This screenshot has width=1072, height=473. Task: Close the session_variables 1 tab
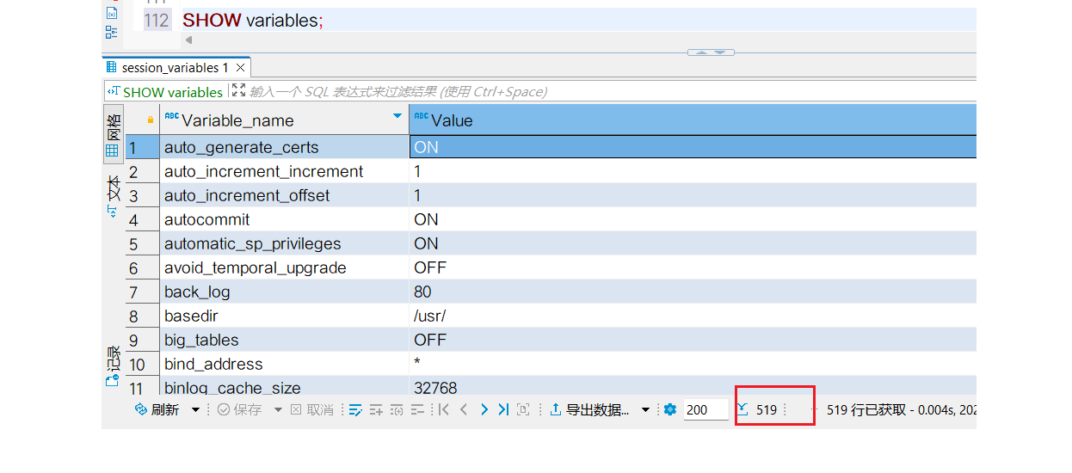[x=241, y=67]
